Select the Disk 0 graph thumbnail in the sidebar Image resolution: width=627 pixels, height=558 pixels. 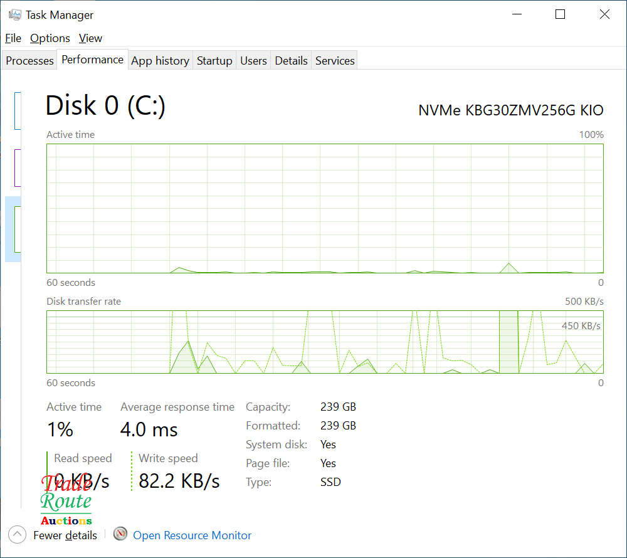16,229
